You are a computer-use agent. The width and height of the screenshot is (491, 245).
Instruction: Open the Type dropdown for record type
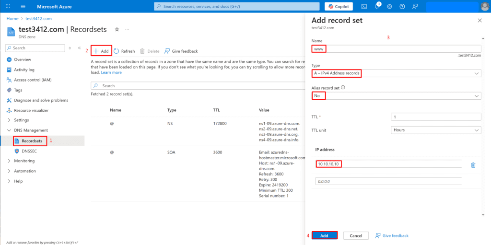click(x=396, y=73)
